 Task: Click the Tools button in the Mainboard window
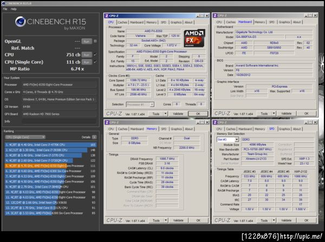pos(264,114)
